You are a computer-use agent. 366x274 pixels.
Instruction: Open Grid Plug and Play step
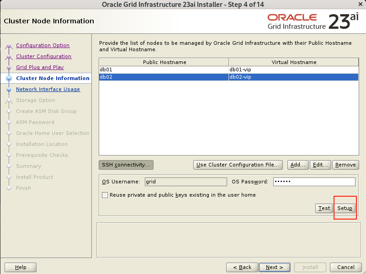click(x=40, y=67)
